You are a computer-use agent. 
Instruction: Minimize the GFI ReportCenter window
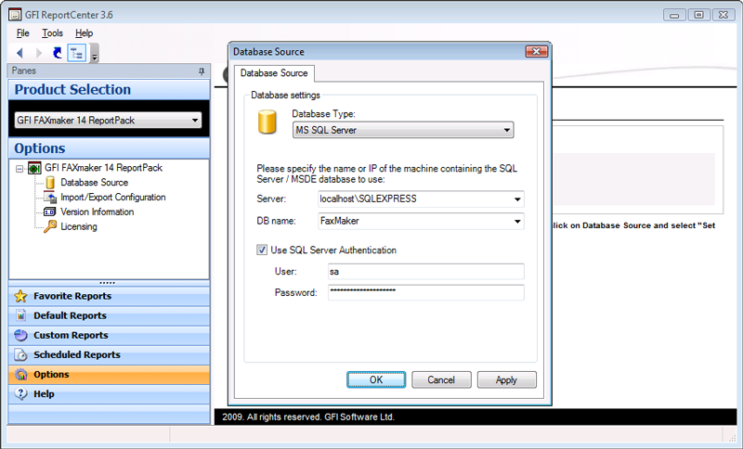point(675,15)
